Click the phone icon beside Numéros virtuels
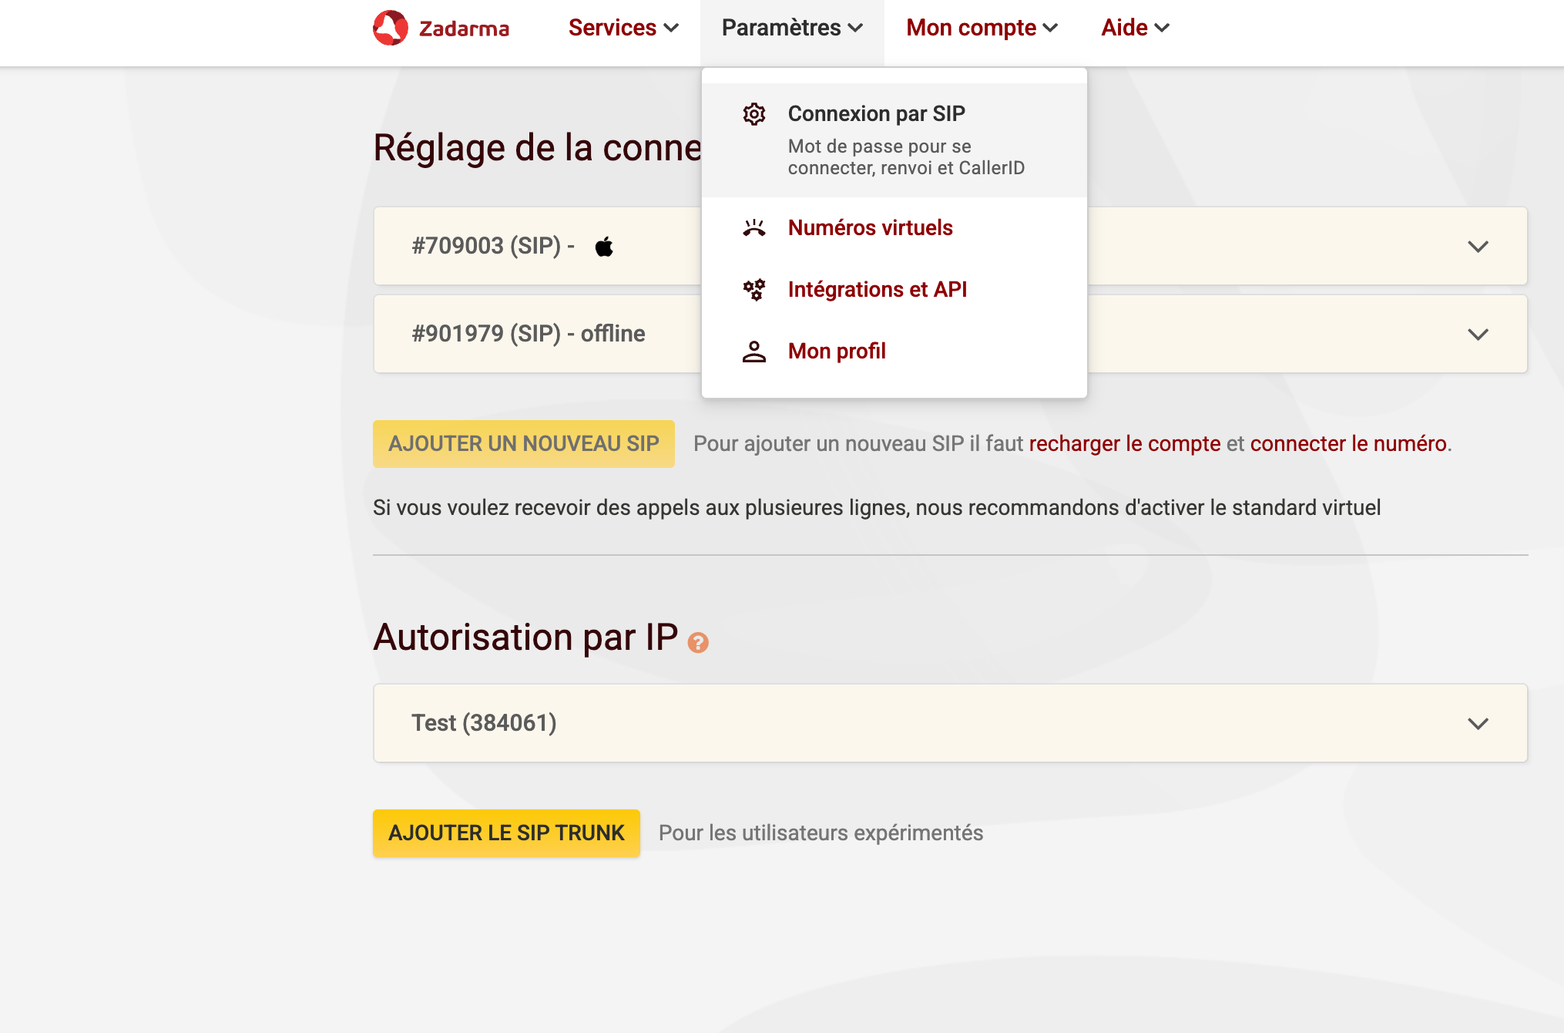1564x1033 pixels. [753, 228]
